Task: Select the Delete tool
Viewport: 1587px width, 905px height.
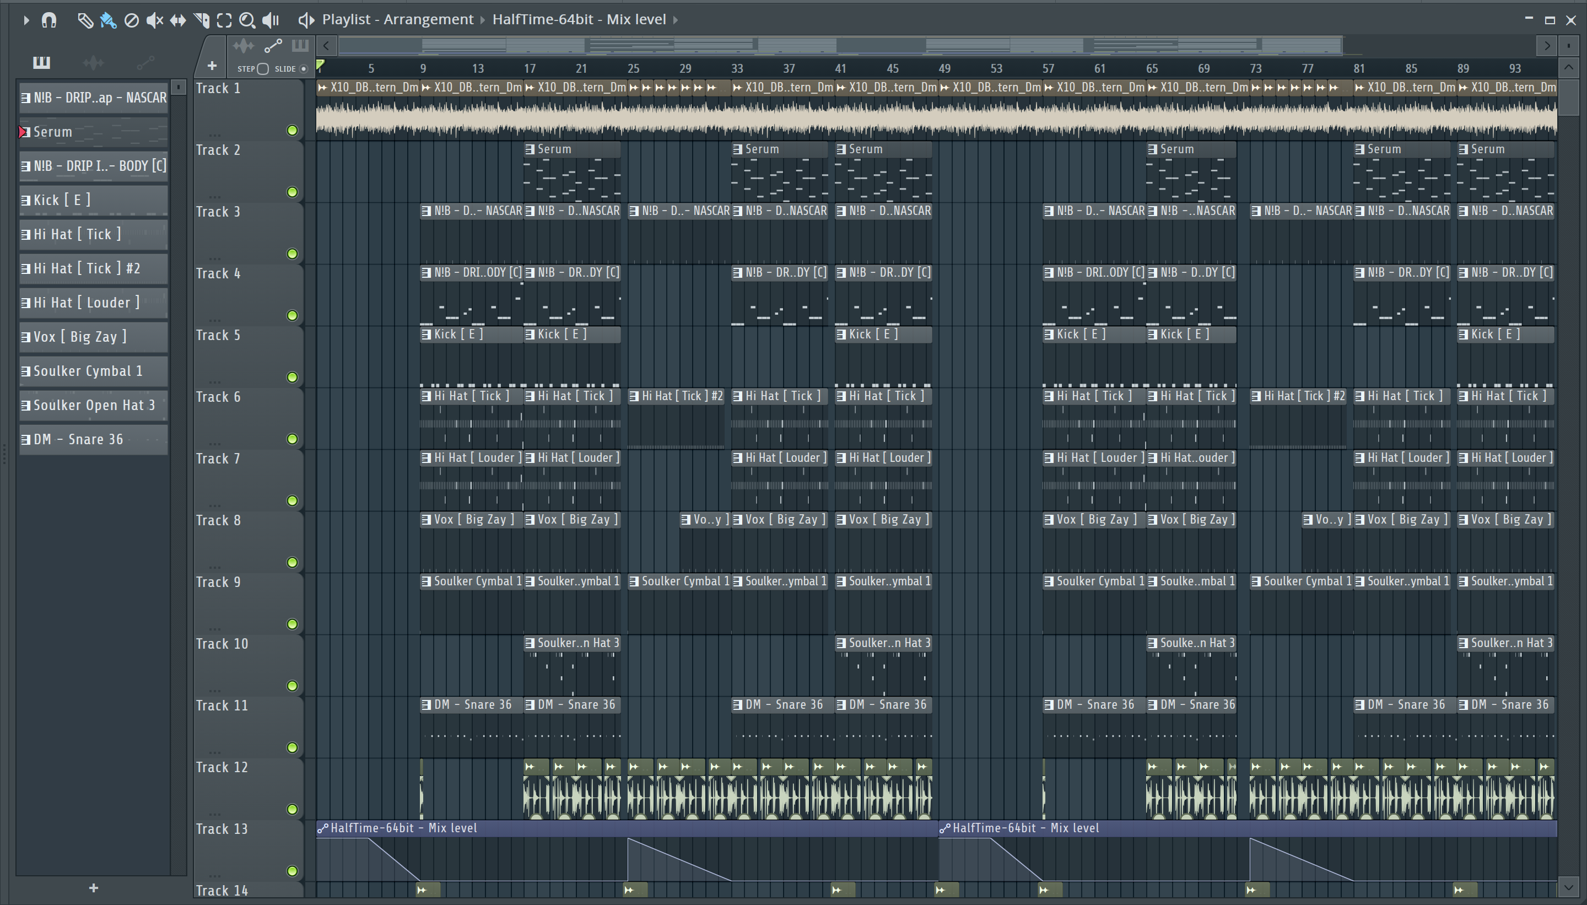Action: coord(131,20)
